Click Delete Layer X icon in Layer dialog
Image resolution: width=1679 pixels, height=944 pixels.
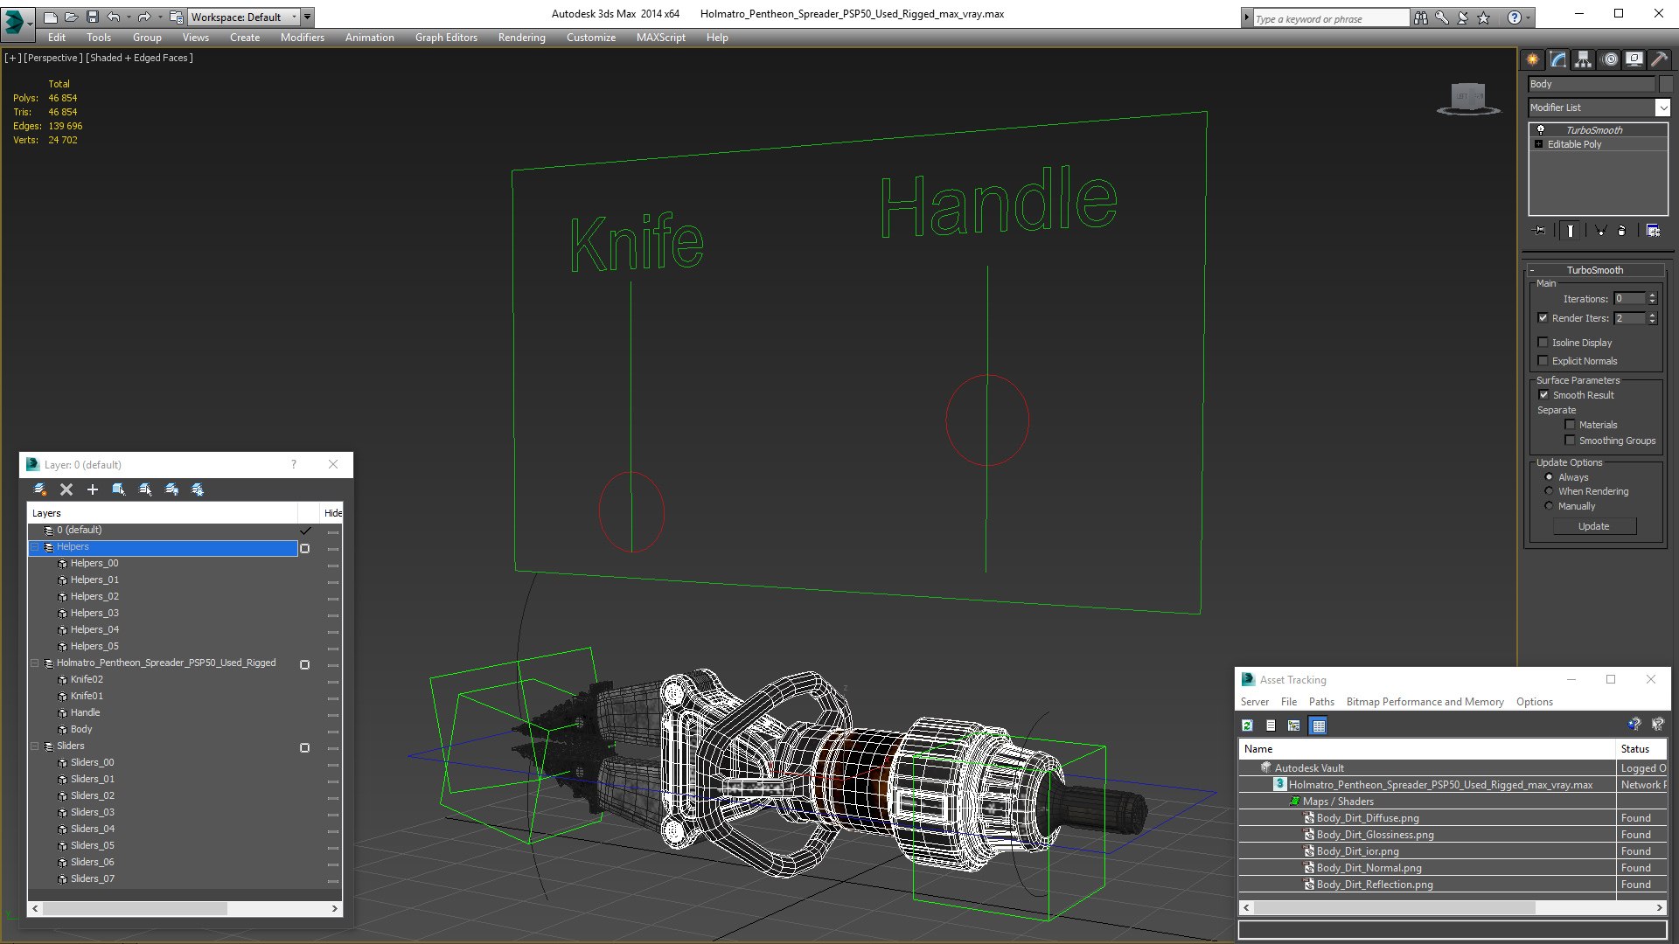tap(66, 489)
